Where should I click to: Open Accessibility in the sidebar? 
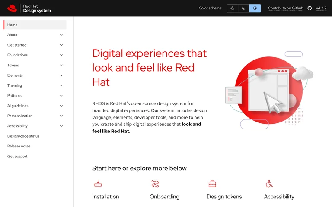(x=17, y=126)
